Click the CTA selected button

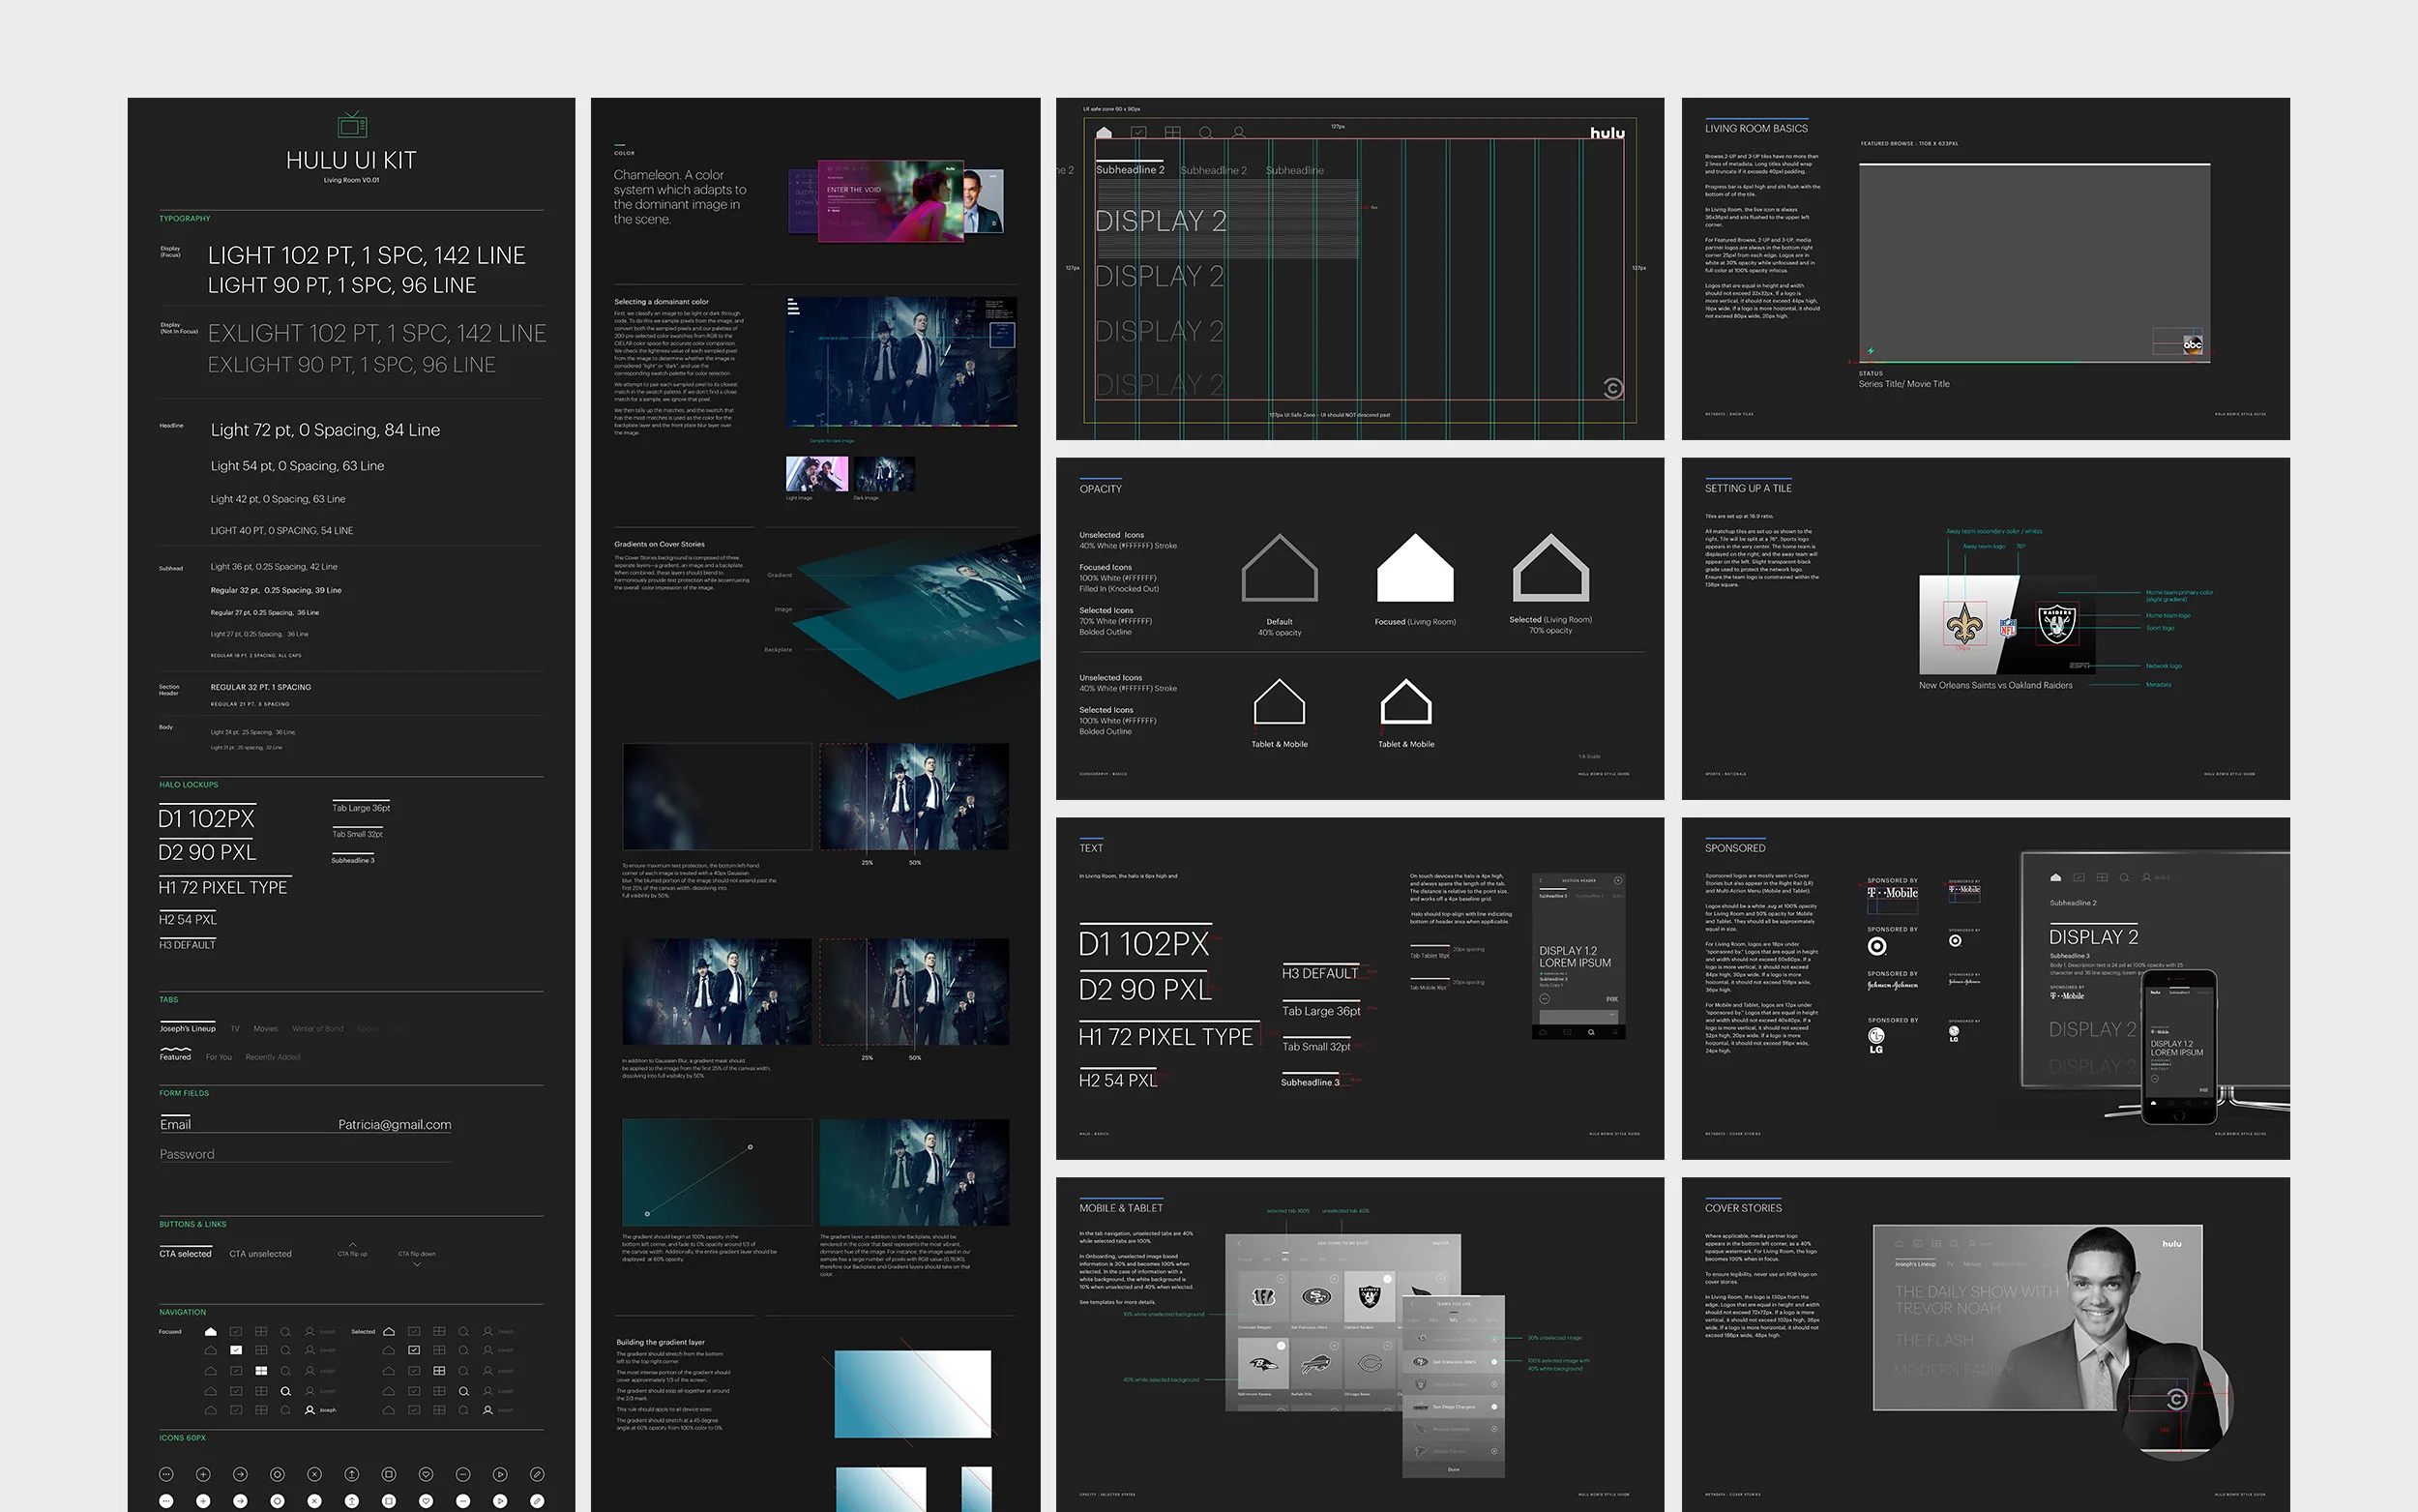tap(186, 1252)
